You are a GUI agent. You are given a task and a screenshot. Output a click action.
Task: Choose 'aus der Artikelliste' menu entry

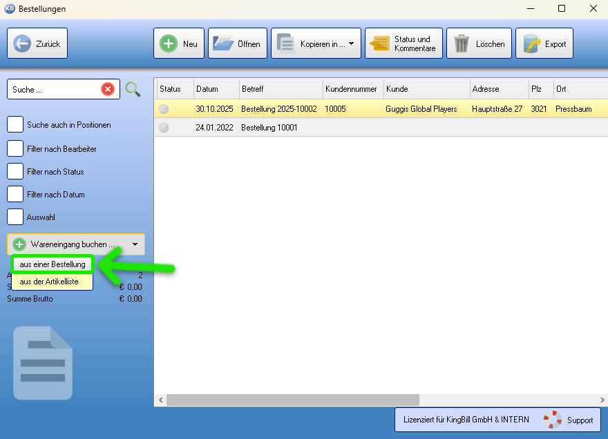pos(49,282)
